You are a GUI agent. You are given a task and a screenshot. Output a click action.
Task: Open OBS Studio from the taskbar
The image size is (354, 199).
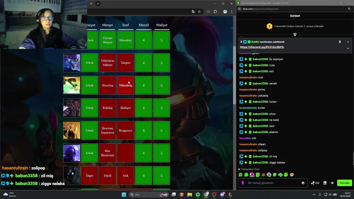coord(214,195)
